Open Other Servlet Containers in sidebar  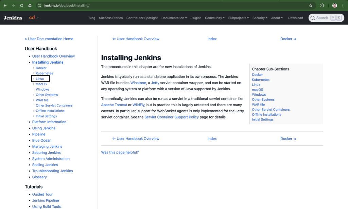point(54,106)
